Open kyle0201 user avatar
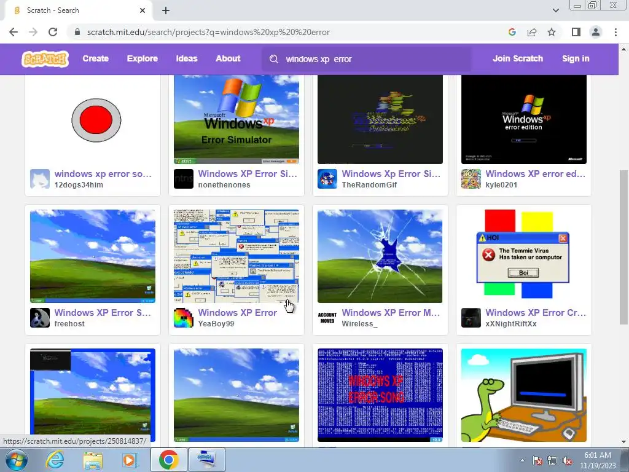The image size is (629, 472). click(471, 179)
